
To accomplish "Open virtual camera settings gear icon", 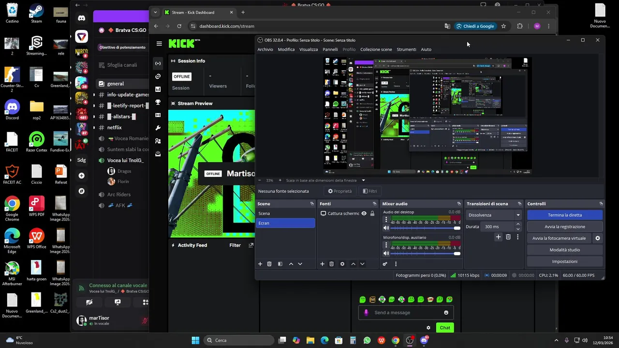I will 598,238.
